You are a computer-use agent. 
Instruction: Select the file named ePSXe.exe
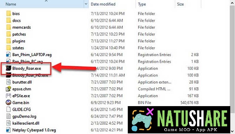coord(21,96)
